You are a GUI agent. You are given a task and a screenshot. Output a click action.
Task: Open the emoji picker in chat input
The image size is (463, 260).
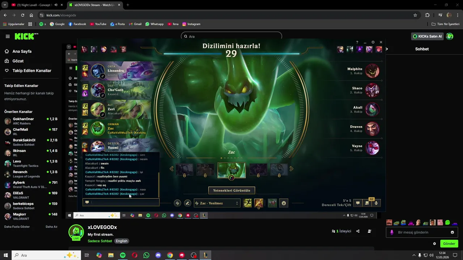coord(452,232)
